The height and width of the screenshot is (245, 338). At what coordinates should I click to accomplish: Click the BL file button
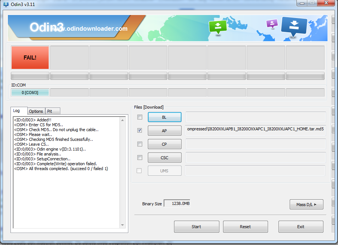click(164, 117)
